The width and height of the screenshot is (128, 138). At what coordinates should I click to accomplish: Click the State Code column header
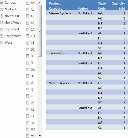102,6
